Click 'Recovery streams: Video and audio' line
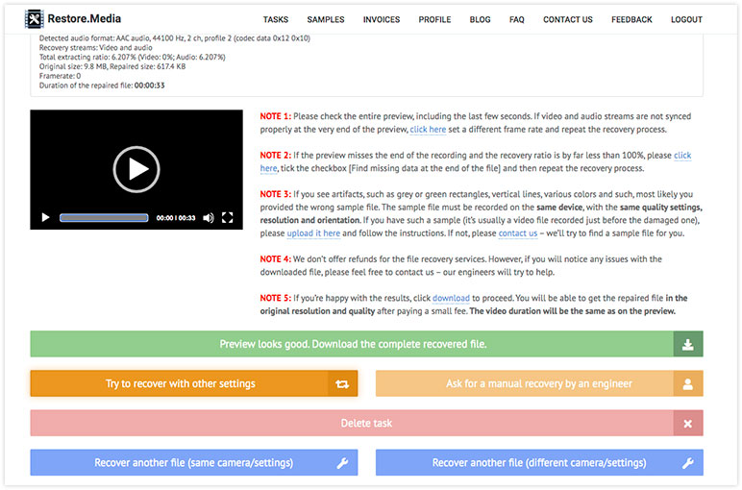Image resolution: width=742 pixels, height=490 pixels. click(x=95, y=48)
